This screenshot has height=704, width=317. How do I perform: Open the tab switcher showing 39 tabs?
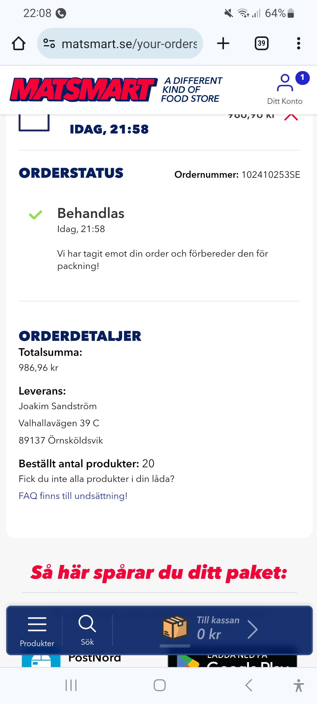(261, 43)
